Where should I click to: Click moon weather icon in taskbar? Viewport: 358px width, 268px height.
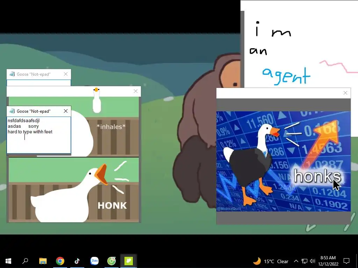257,261
